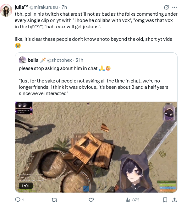
Task: Click the share upload icon
Action: (x=174, y=200)
